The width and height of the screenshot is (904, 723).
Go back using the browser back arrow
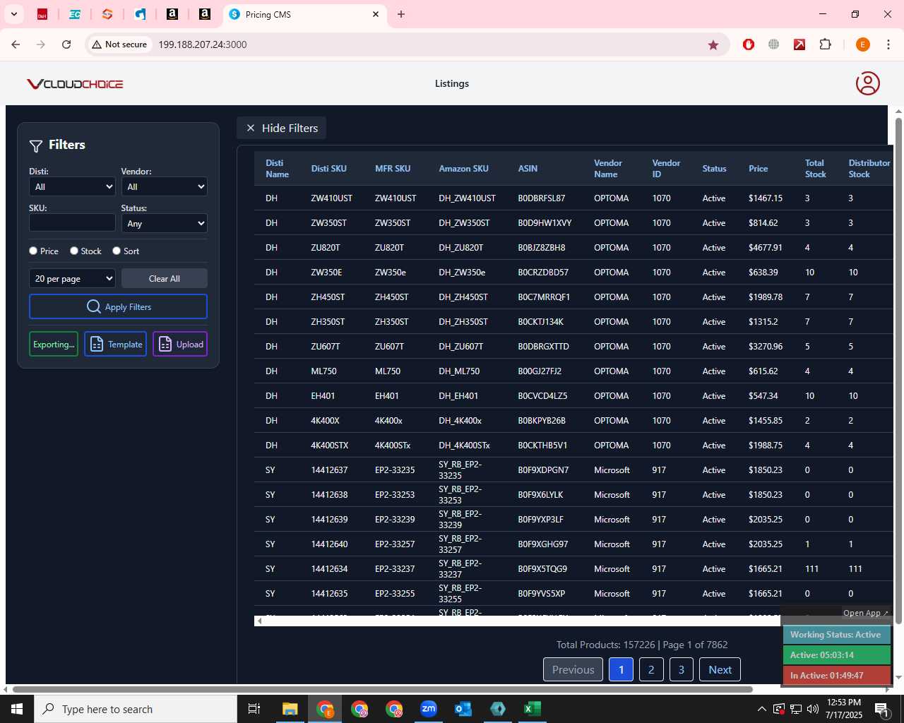coord(16,44)
